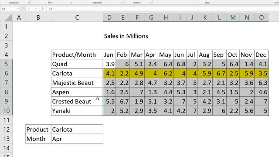Click Crested Beaut's Aug value 4.2
Screen dimensions: 279x157
tap(205, 102)
